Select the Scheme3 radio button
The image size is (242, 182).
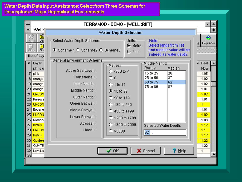(101, 50)
